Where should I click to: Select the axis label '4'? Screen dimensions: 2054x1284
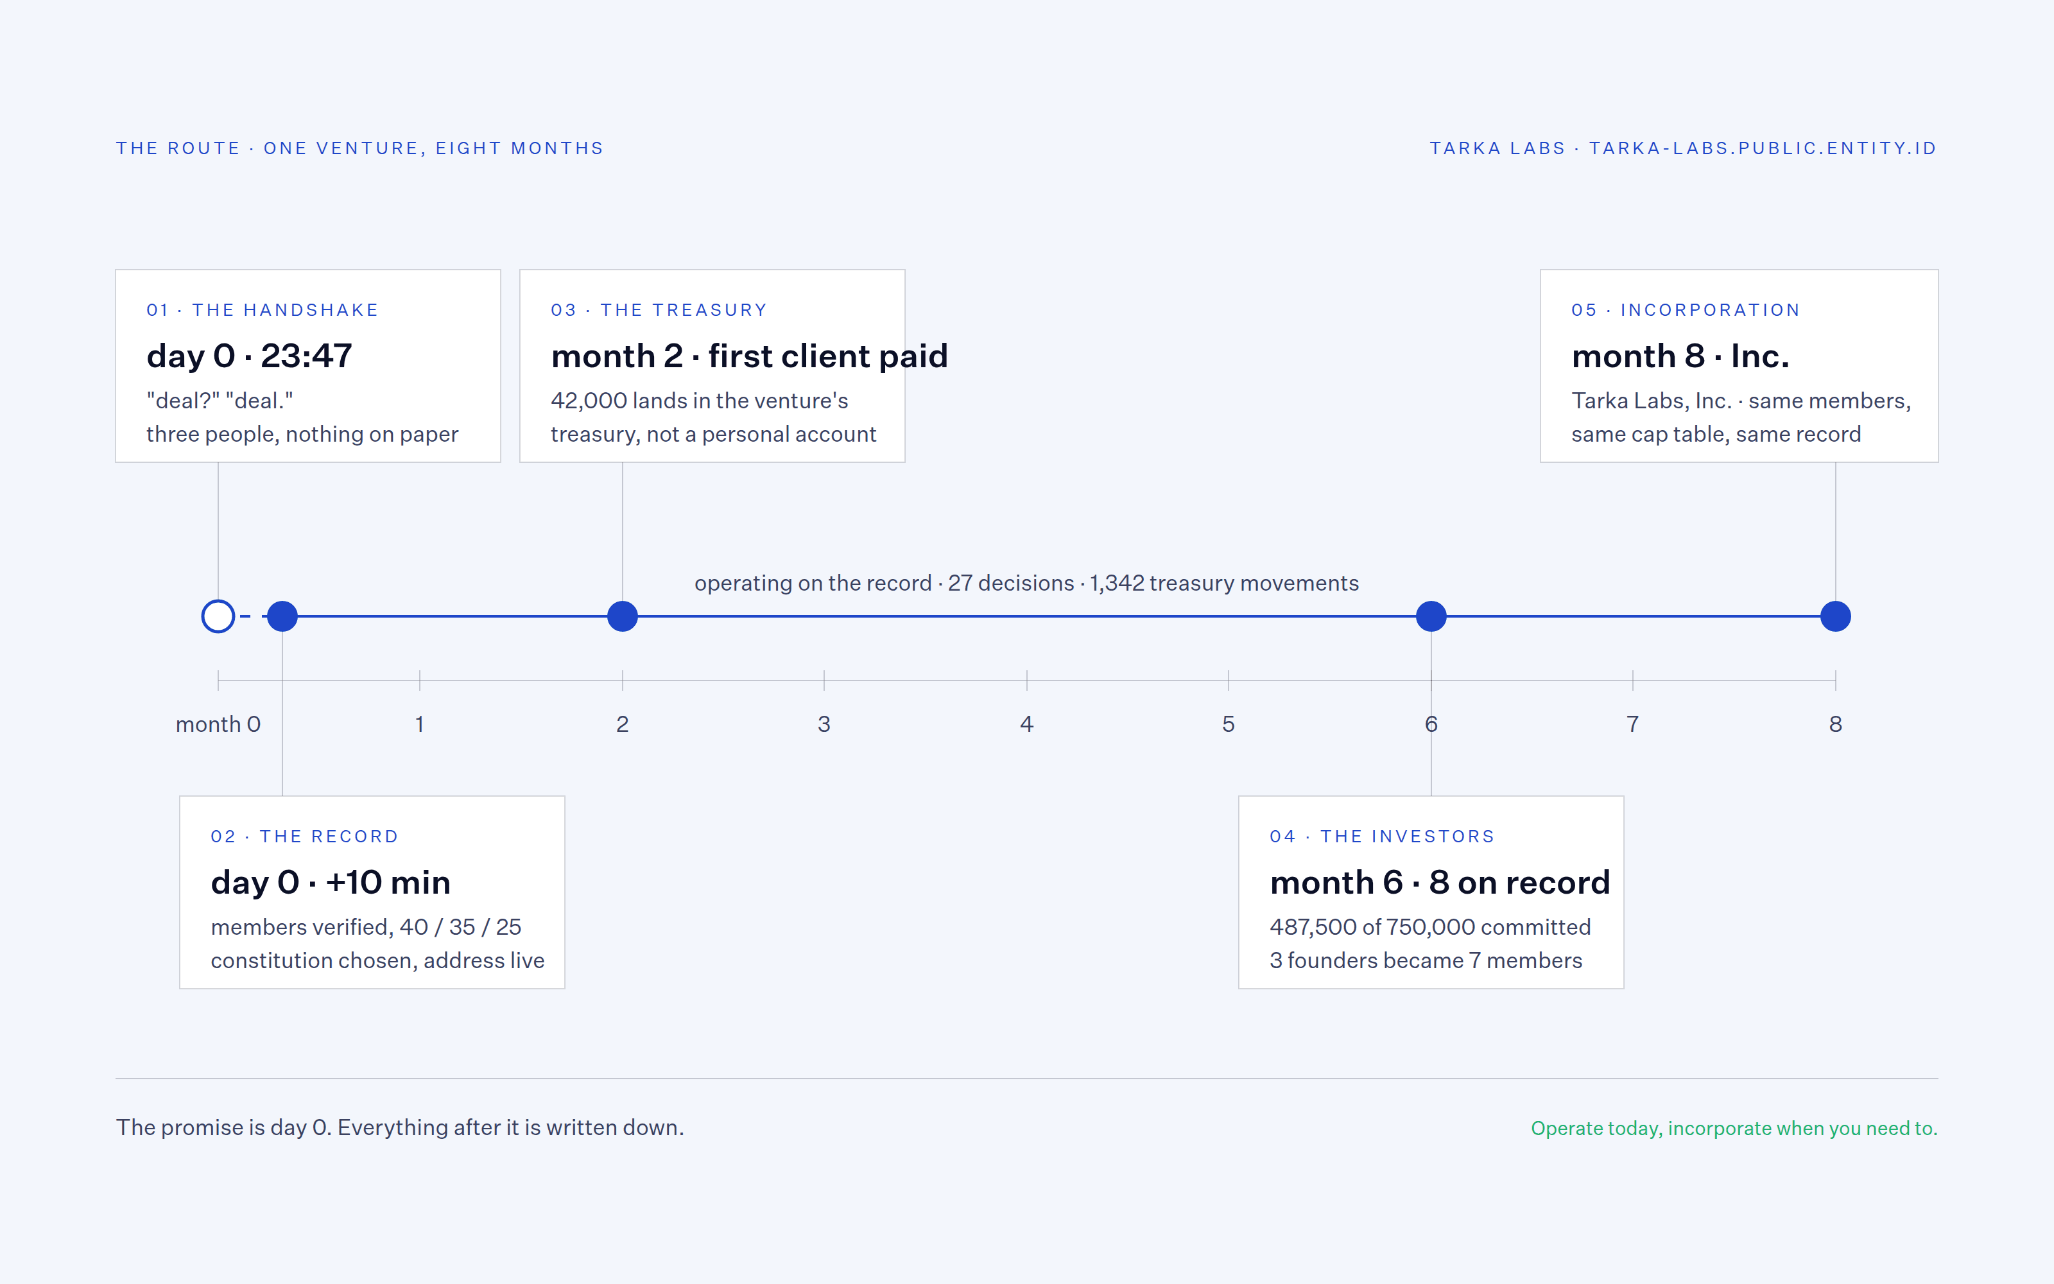click(x=1026, y=724)
